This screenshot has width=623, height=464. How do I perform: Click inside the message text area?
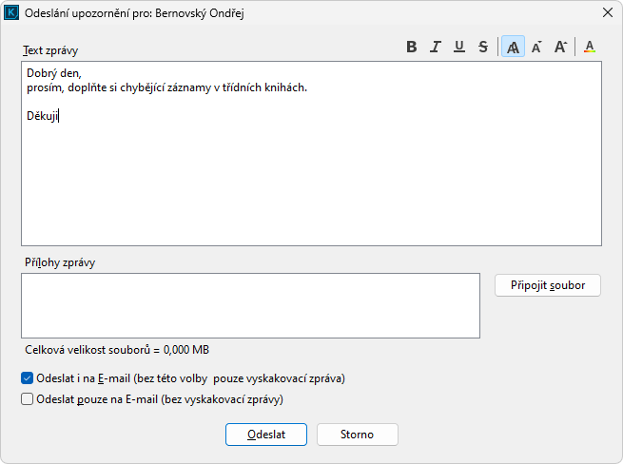(311, 181)
